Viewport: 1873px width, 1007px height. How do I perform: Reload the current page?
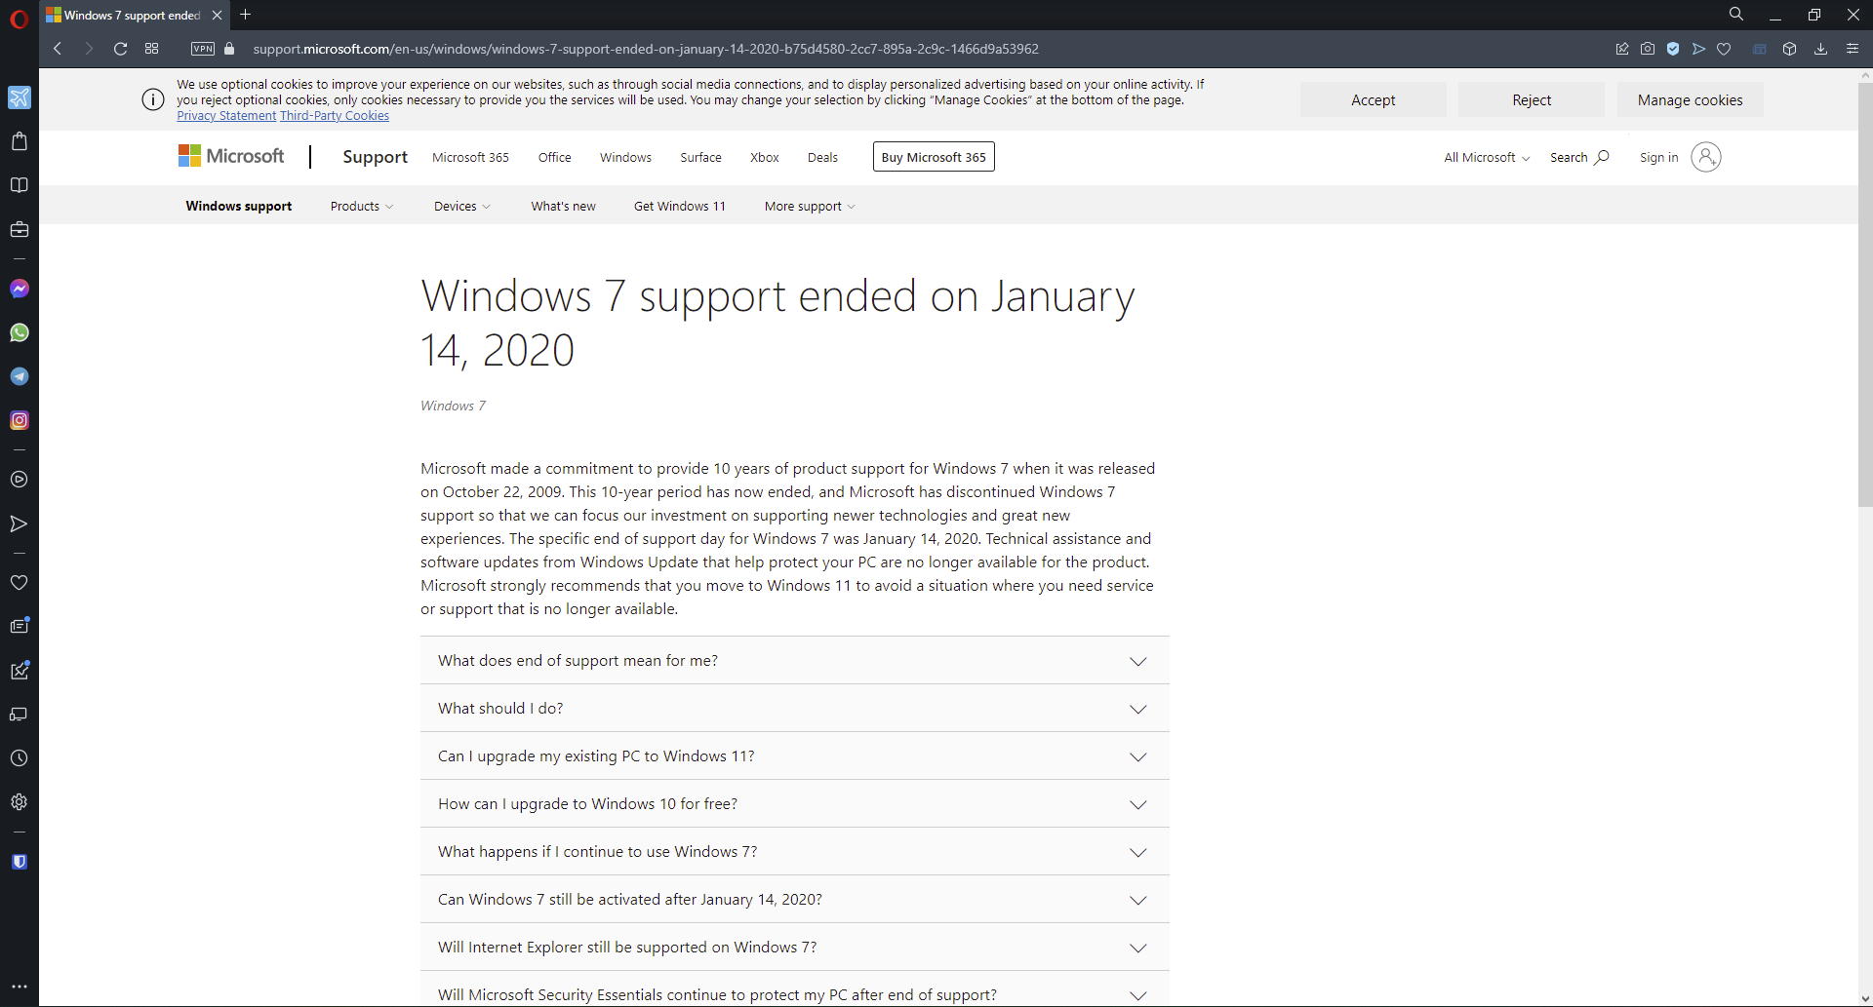[120, 49]
